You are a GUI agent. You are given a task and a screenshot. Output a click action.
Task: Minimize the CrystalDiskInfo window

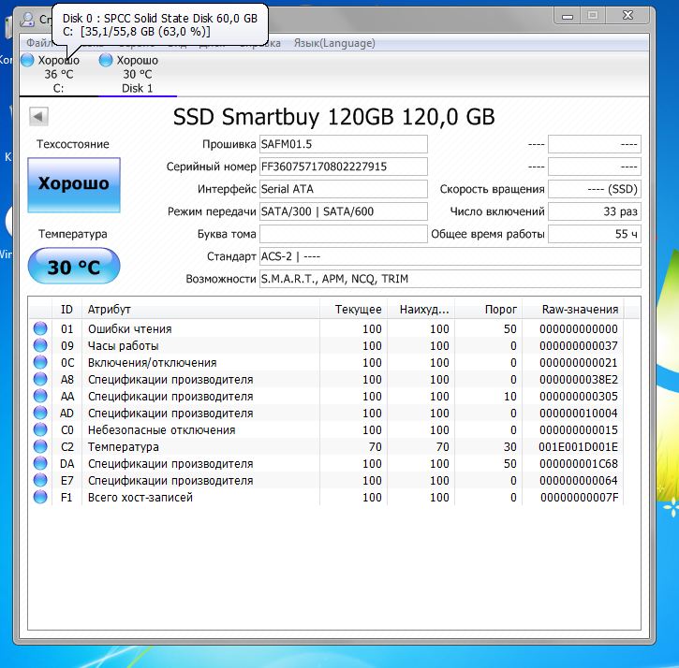point(568,16)
